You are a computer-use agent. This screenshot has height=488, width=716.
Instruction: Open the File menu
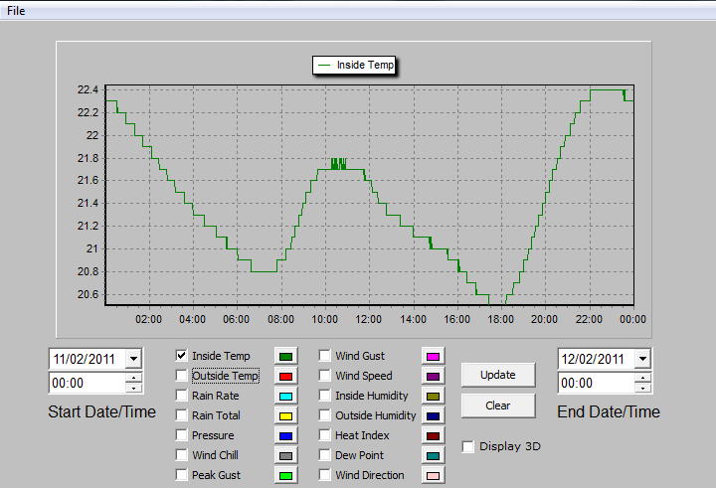tap(16, 11)
